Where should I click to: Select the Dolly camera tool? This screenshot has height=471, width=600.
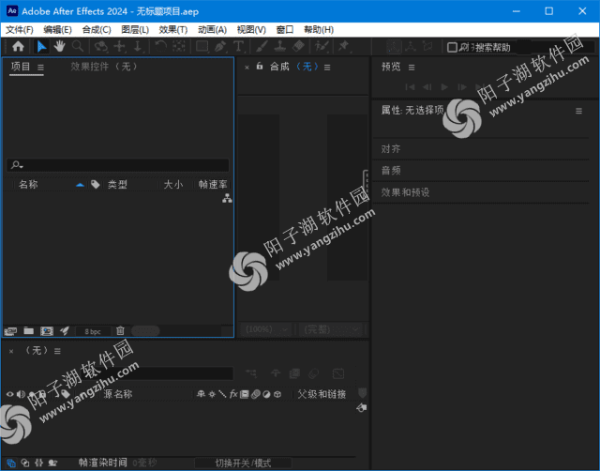[x=138, y=47]
